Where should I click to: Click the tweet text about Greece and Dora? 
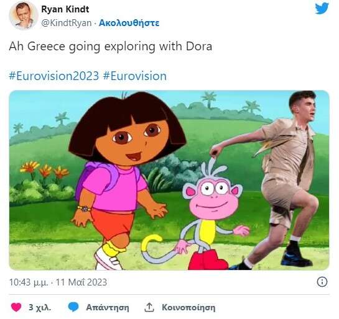[x=111, y=47]
